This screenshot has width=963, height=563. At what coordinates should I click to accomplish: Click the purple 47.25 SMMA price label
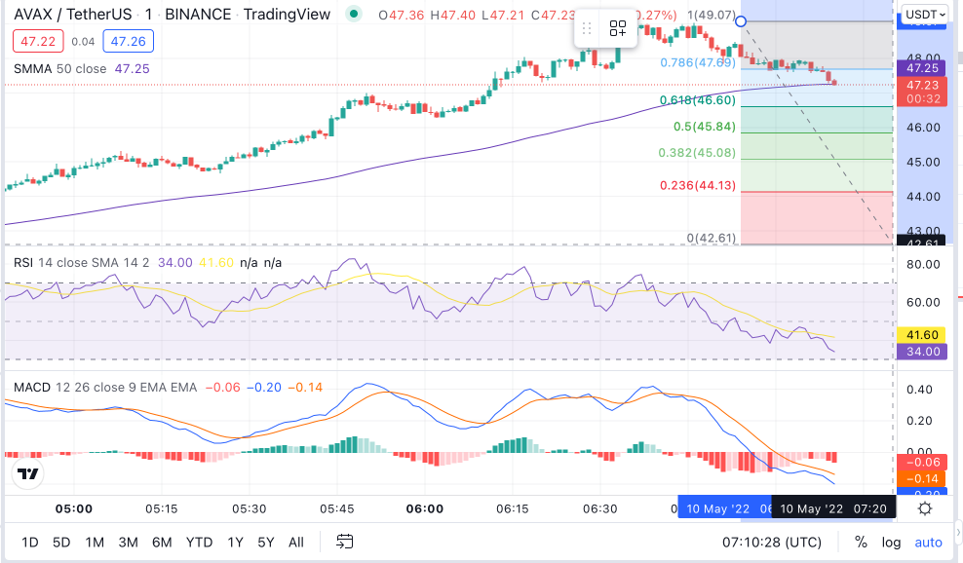click(x=922, y=68)
